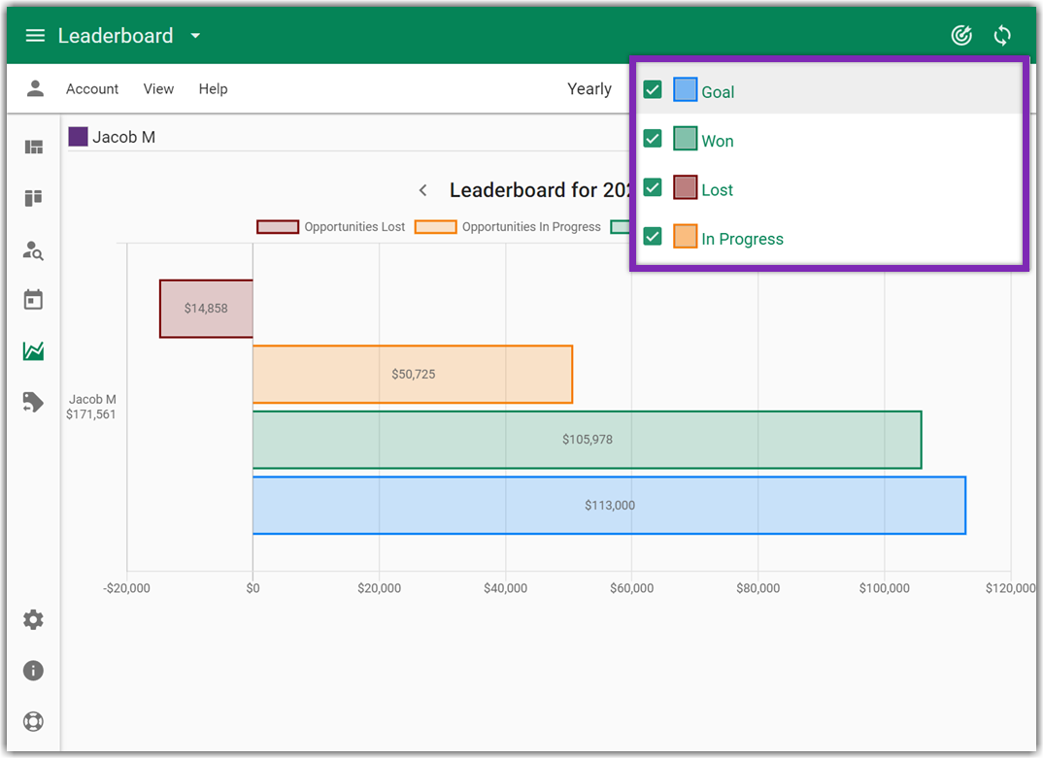Uncheck the Goal checkbox
This screenshot has width=1044, height=759.
653,90
